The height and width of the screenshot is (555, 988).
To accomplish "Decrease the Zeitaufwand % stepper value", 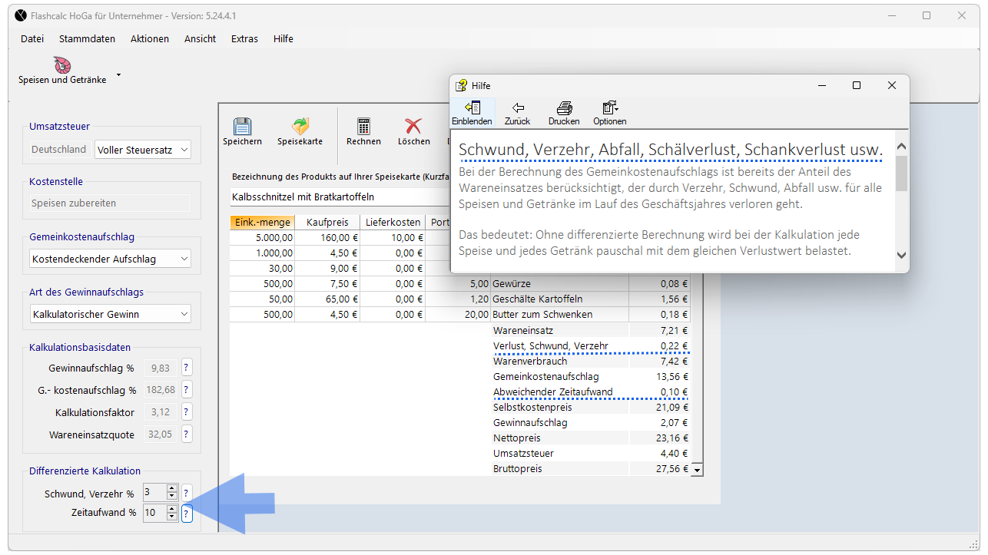I will (172, 517).
